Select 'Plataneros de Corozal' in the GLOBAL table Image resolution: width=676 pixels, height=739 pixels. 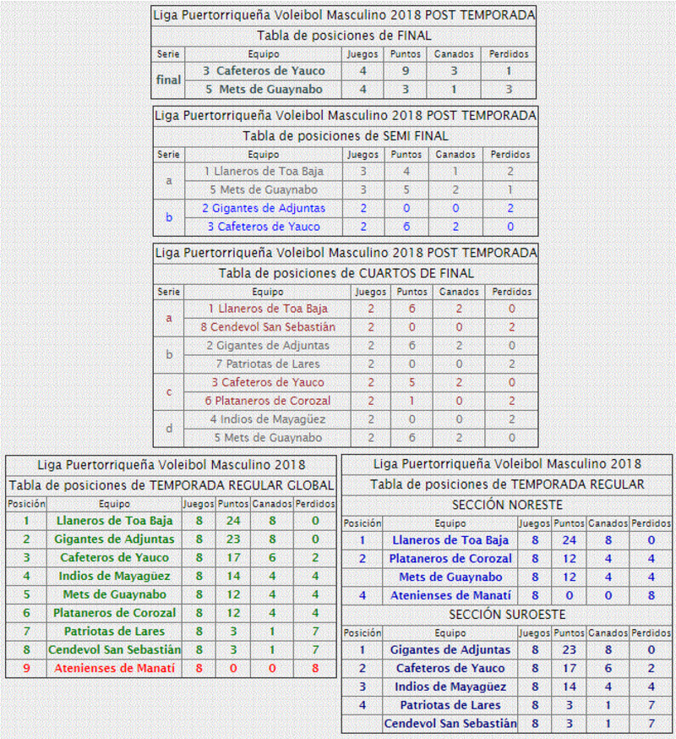click(x=114, y=613)
